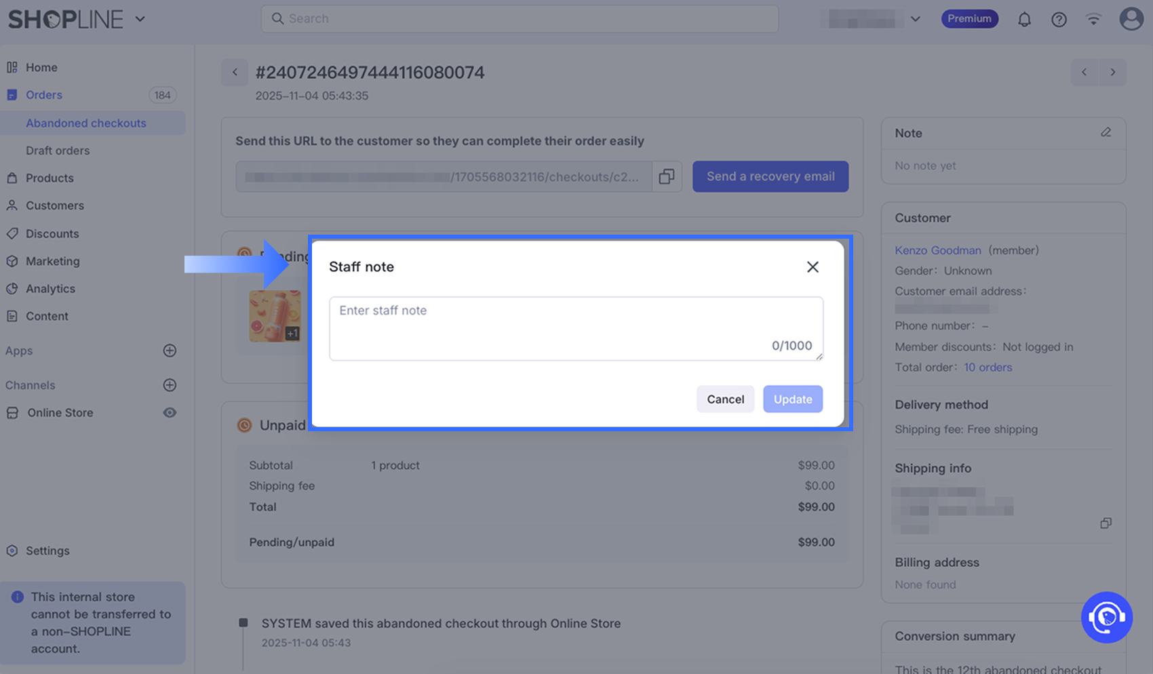This screenshot has height=674, width=1153.
Task: Open the live chat support bubble
Action: click(x=1106, y=617)
